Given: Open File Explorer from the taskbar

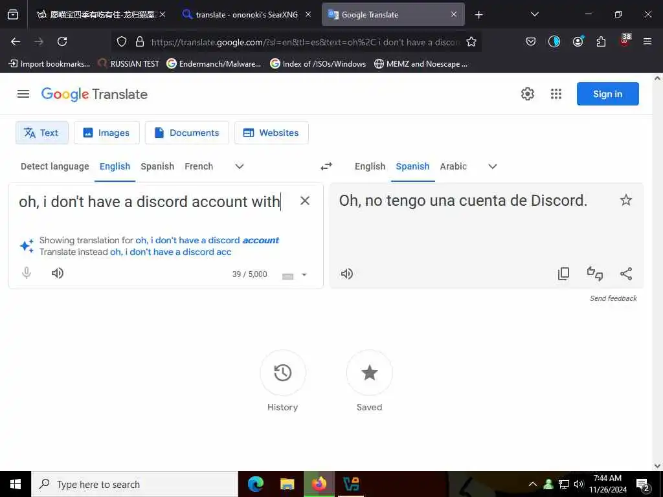Looking at the screenshot, I should (287, 484).
